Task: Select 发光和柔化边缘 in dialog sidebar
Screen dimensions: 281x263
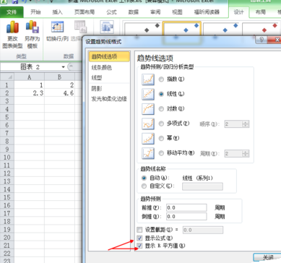Action: point(109,99)
